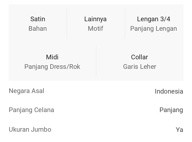Click the Panjang Celana row label
The width and height of the screenshot is (192, 142).
pyautogui.click(x=31, y=110)
